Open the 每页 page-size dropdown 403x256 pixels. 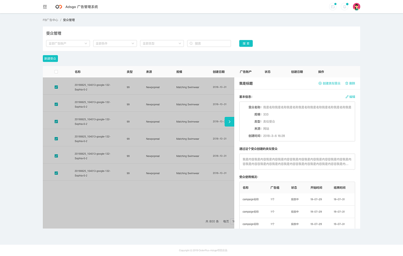click(x=232, y=221)
